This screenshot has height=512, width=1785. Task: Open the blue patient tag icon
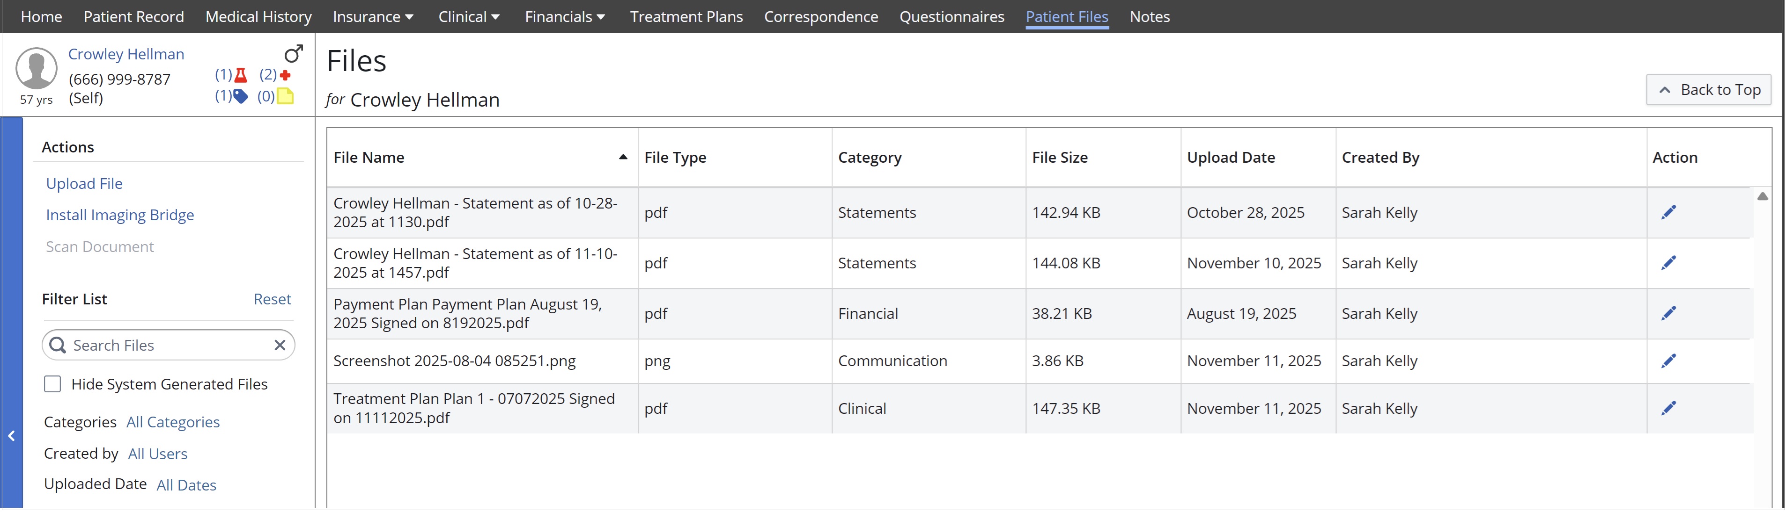pyautogui.click(x=240, y=96)
